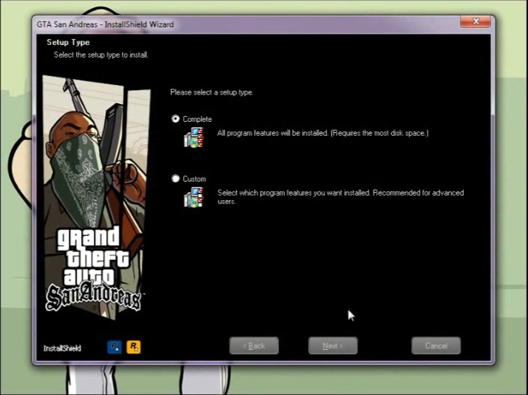Click the InstallShield Wizard title bar
The image size is (528, 395).
(x=222, y=24)
